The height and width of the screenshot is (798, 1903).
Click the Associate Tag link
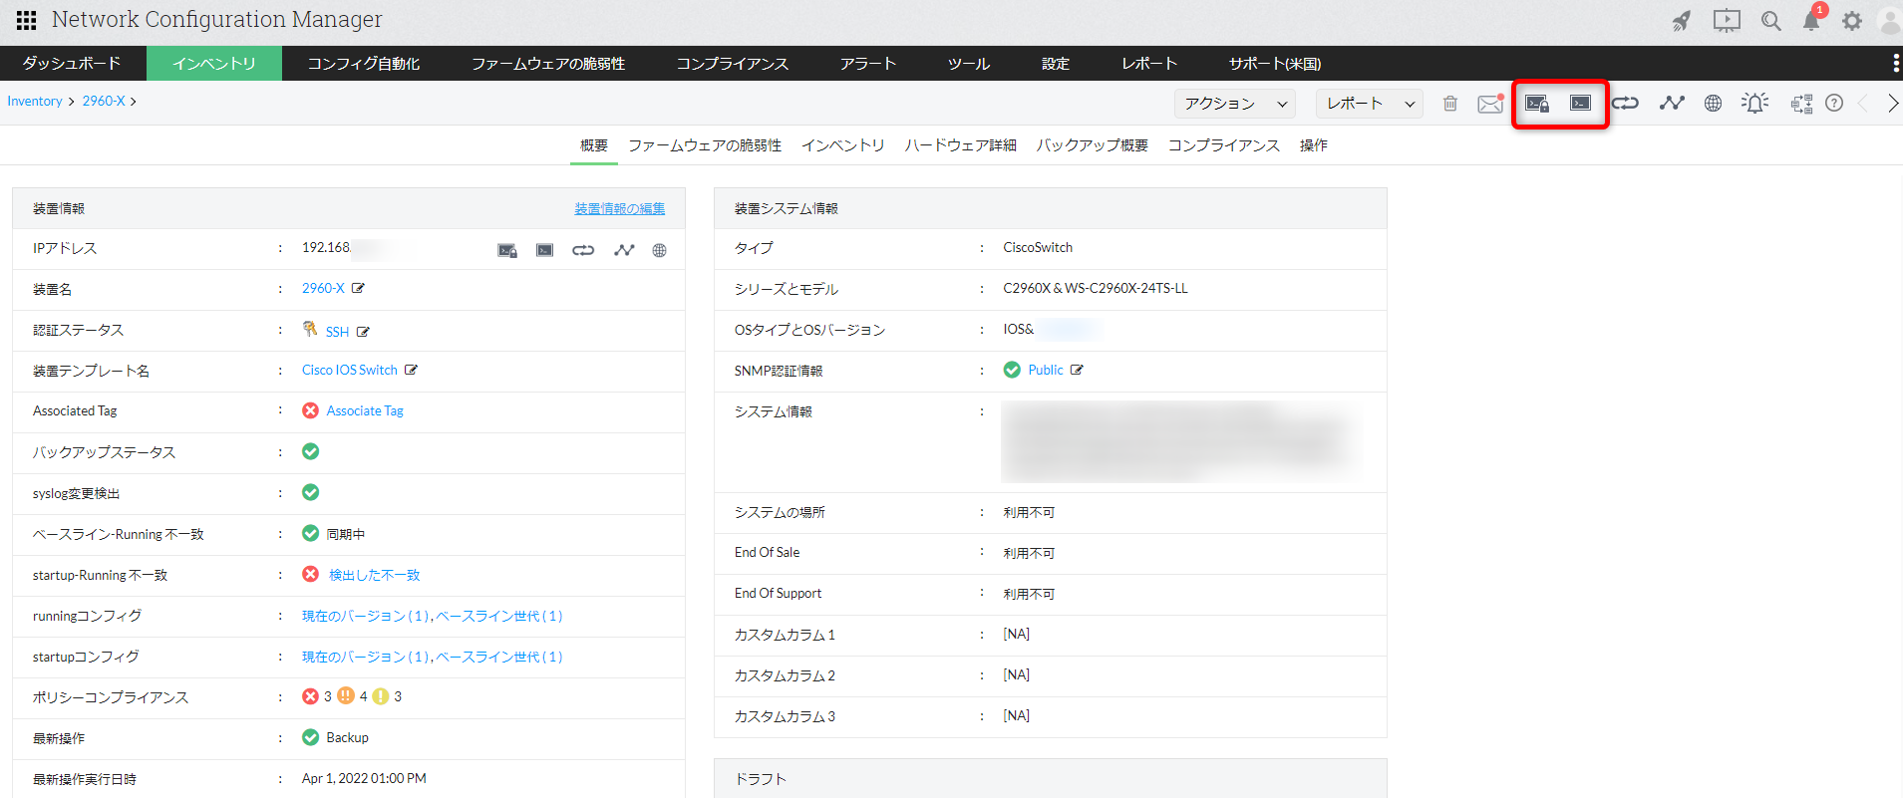(x=365, y=410)
